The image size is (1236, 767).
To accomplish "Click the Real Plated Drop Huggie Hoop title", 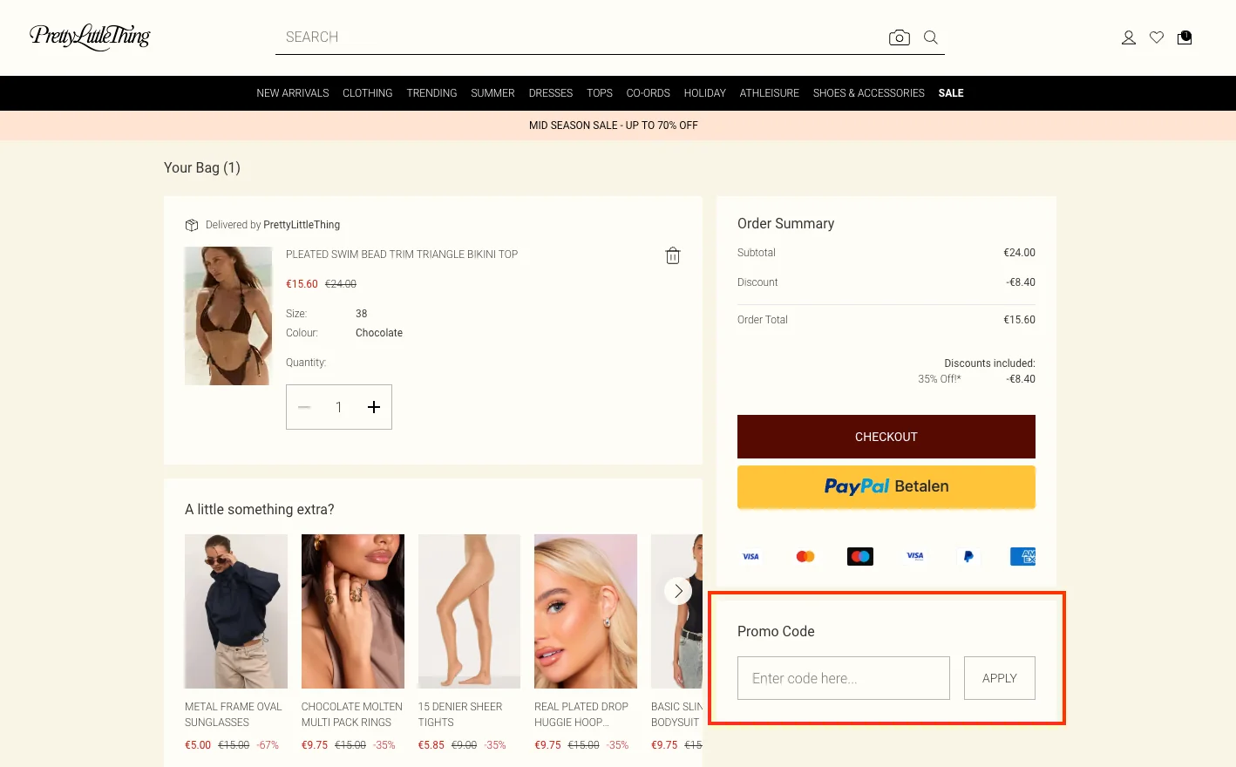I will coord(581,715).
